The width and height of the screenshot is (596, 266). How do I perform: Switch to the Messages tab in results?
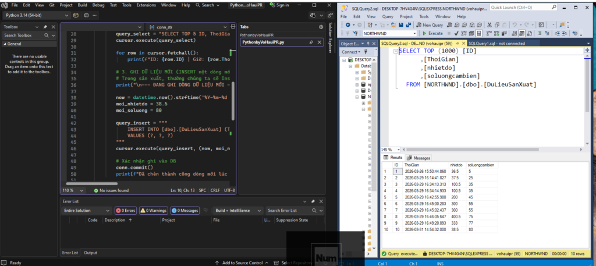coord(418,158)
